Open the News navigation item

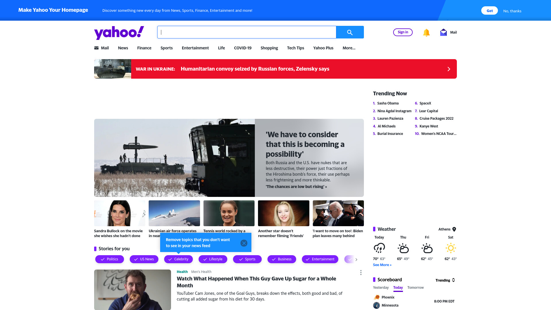tap(123, 48)
